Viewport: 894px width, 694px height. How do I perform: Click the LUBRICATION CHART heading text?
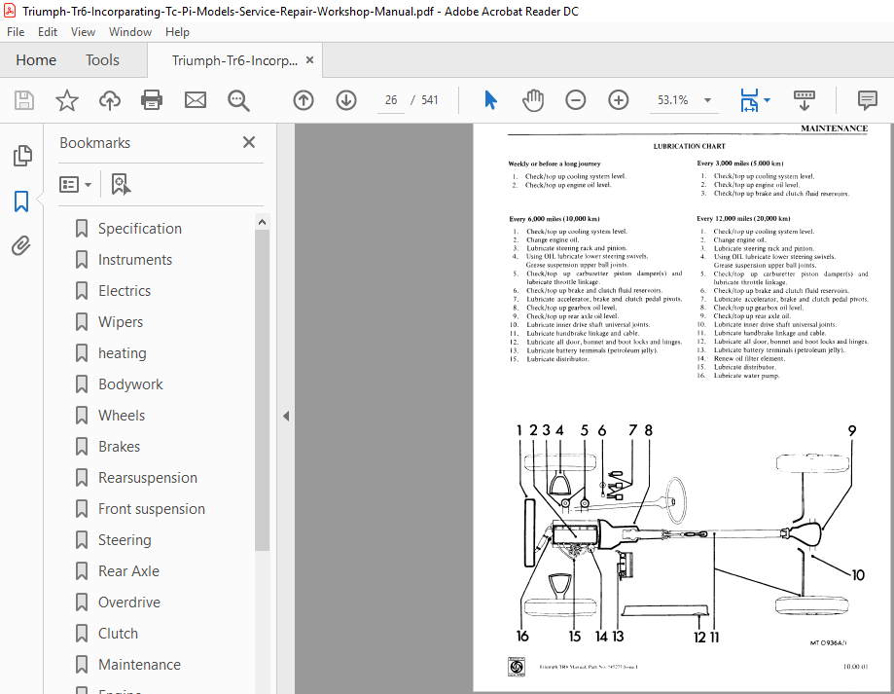point(689,147)
